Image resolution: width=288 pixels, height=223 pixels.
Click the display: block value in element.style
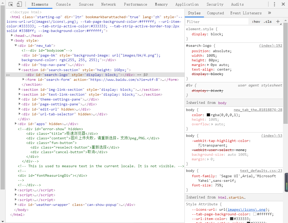click(217, 34)
